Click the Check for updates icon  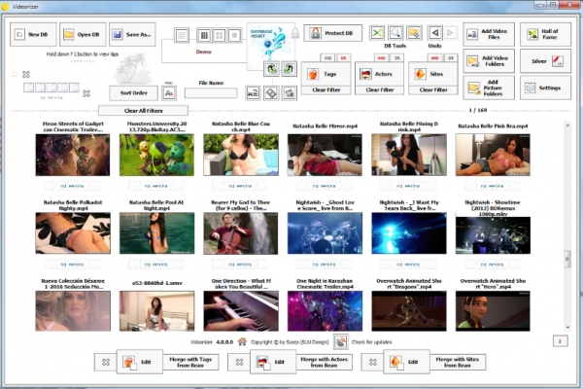tap(341, 341)
